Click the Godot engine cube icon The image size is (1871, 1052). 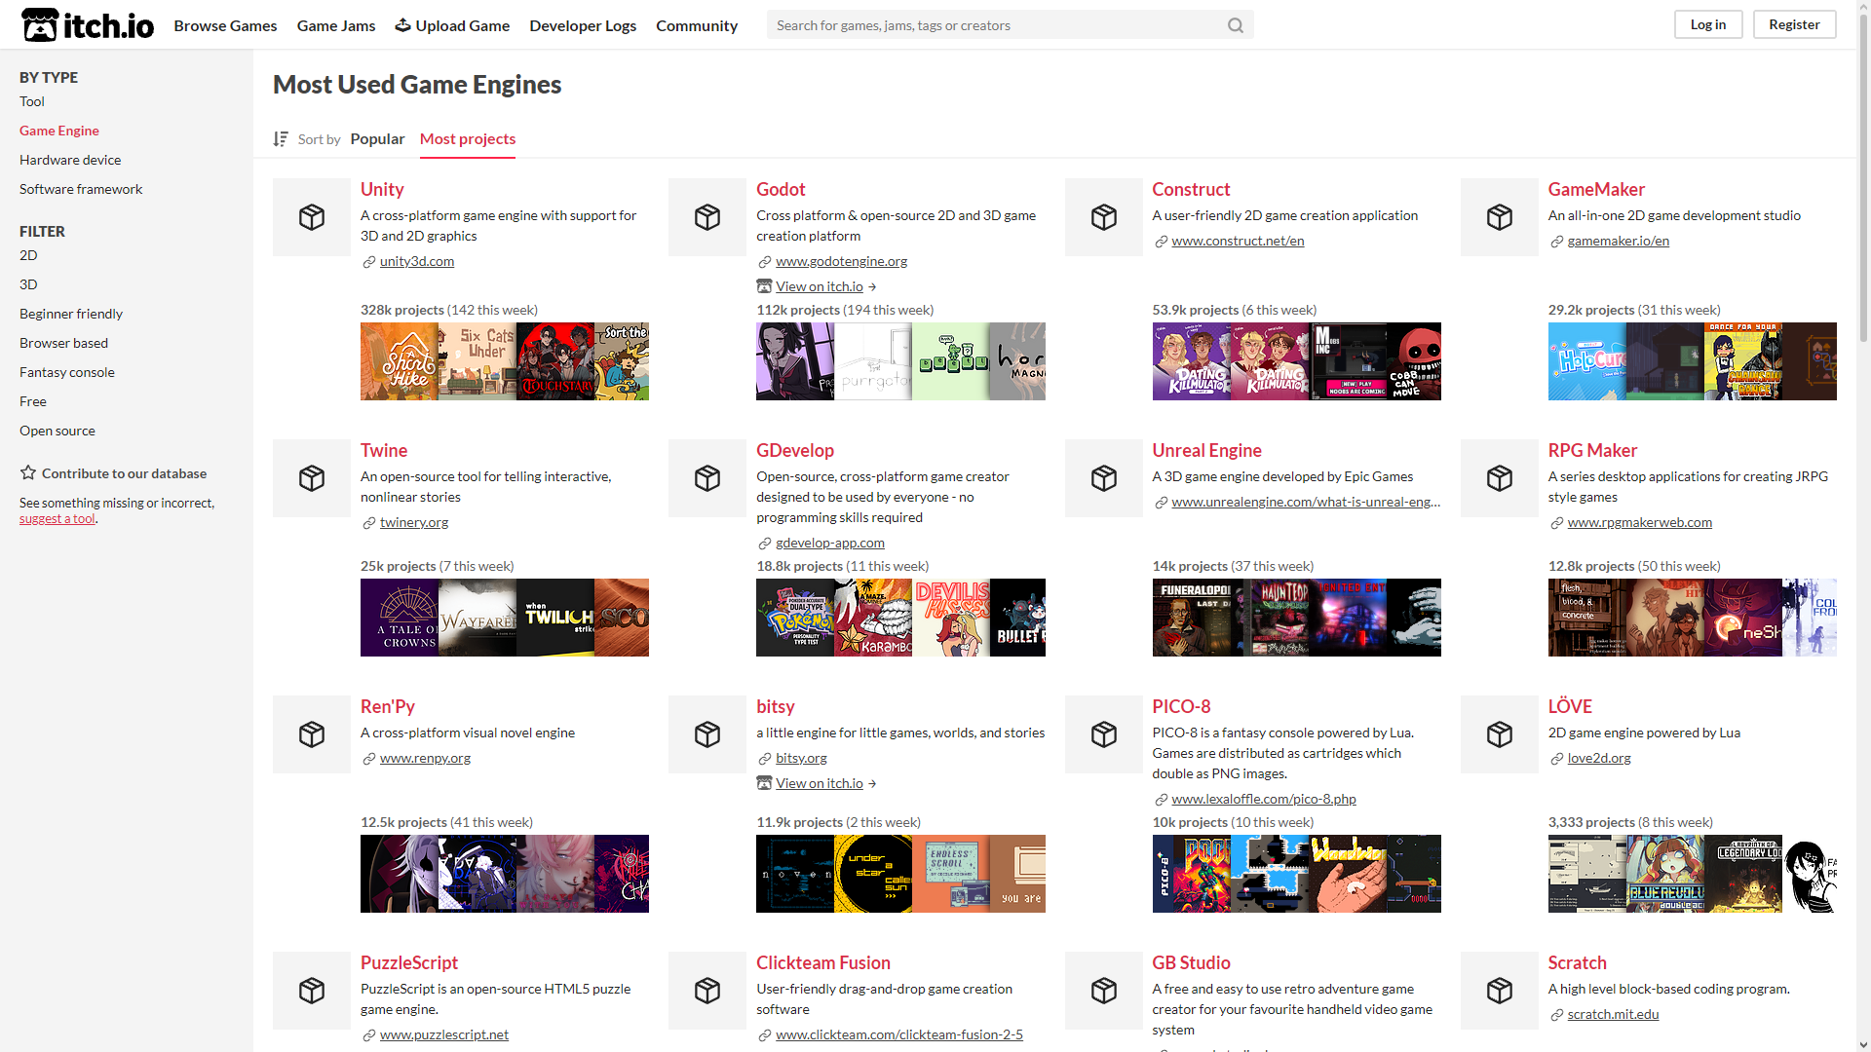707,217
